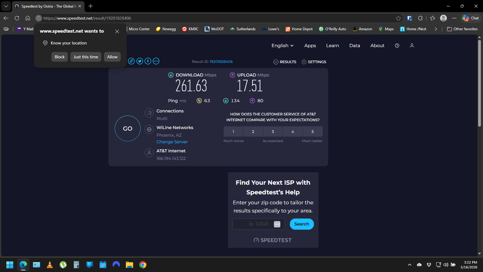Open more sharing options icon
This screenshot has height=272, width=483.
coord(156,61)
